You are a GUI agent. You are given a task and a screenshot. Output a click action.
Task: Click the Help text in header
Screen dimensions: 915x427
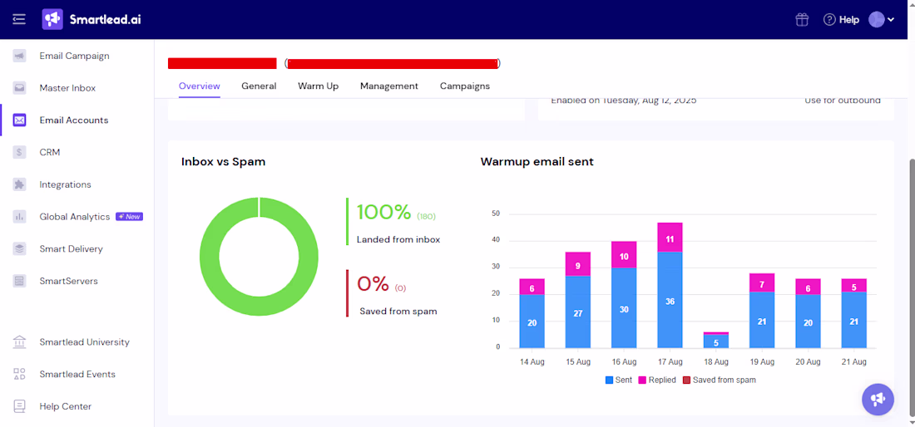[849, 20]
